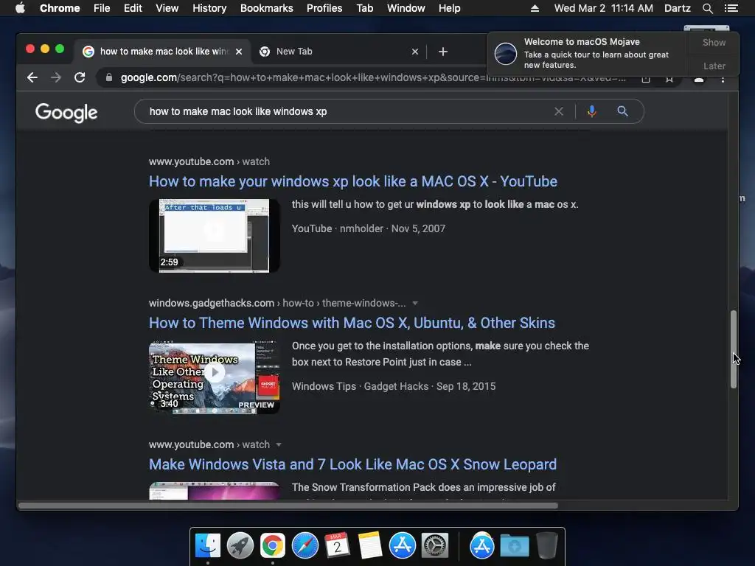Open the Edit menu

tap(133, 8)
